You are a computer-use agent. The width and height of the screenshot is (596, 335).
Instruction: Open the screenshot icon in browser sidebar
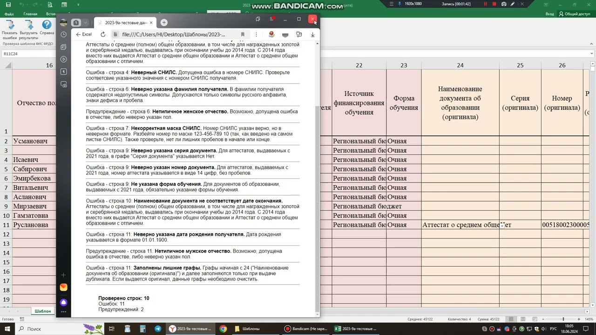click(x=64, y=84)
